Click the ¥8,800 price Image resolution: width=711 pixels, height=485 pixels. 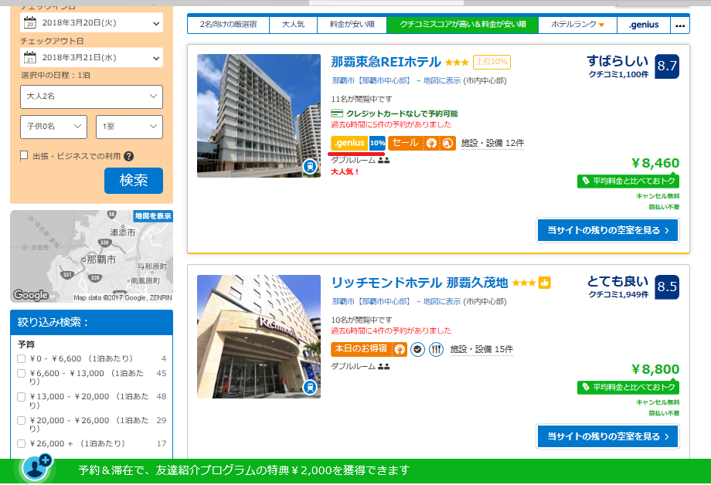655,369
